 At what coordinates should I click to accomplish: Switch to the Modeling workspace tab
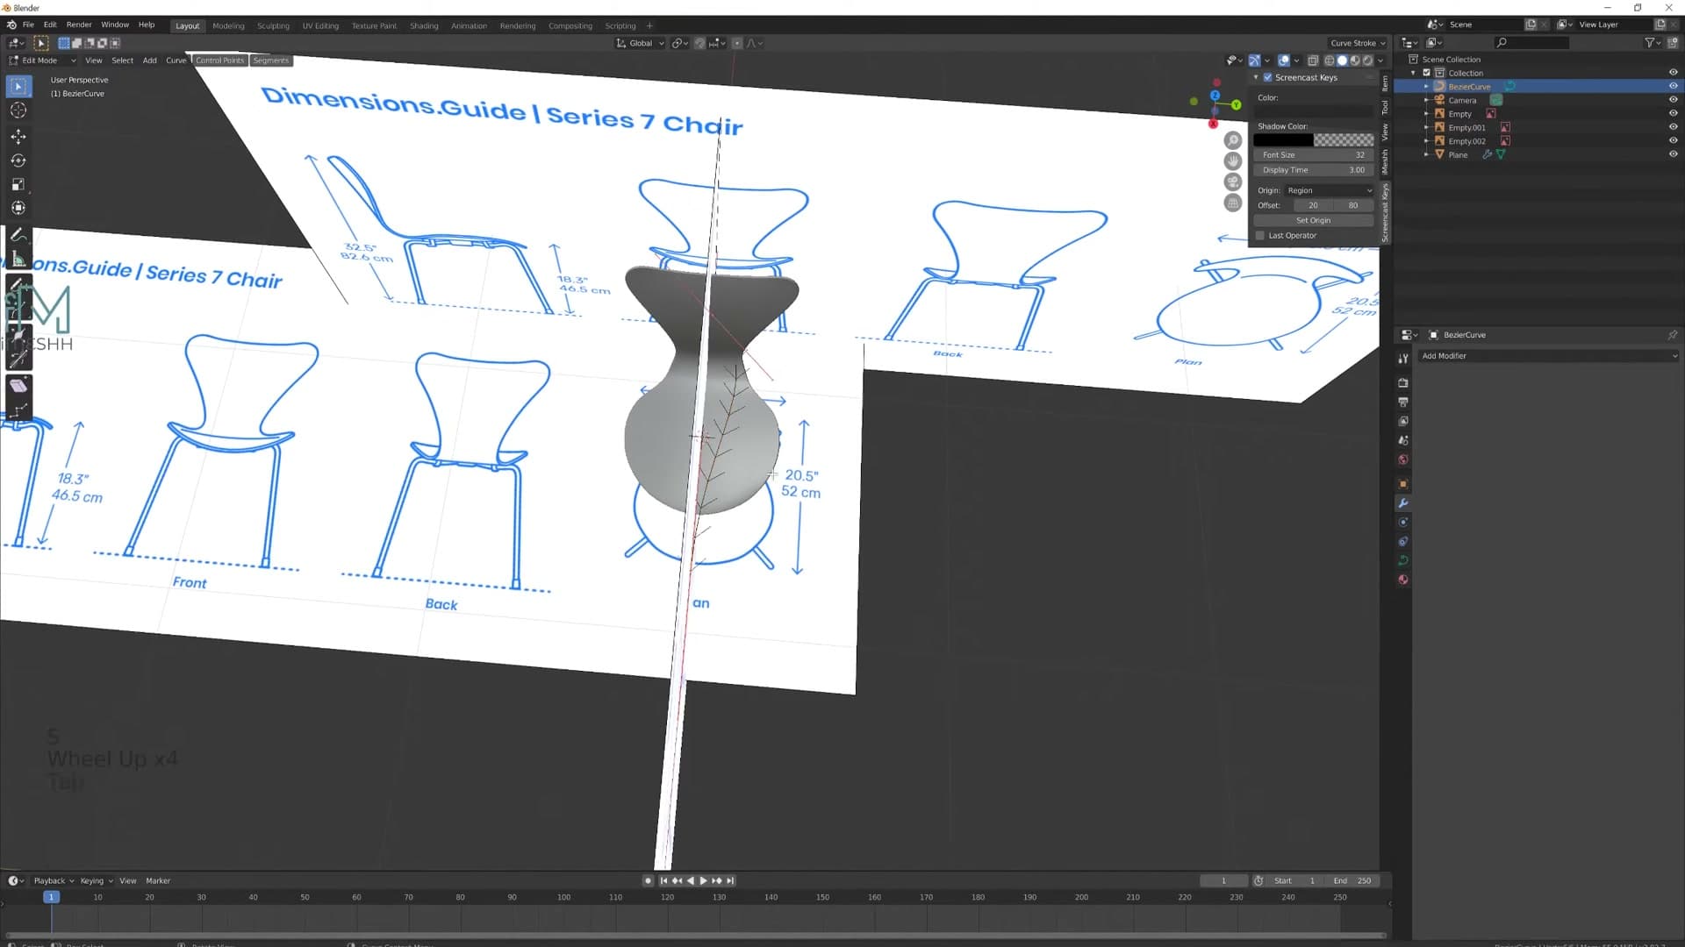228,25
